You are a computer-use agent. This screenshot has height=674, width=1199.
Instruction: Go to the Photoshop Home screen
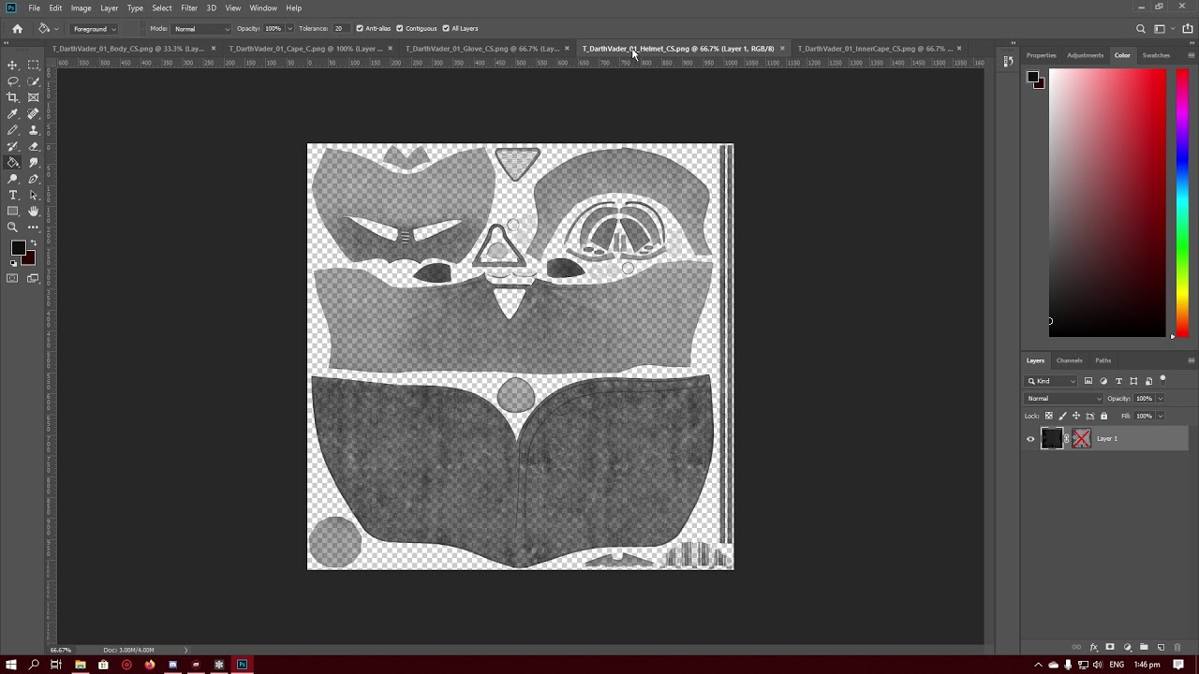point(17,29)
